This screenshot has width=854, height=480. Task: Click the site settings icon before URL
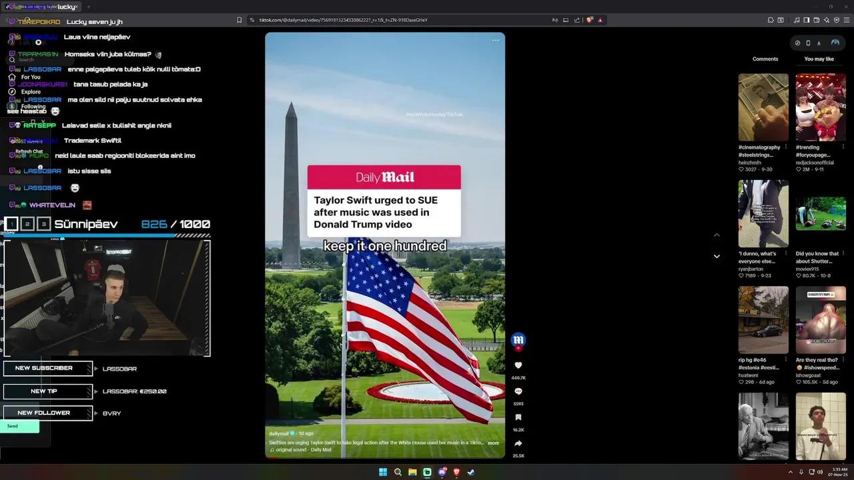(252, 20)
